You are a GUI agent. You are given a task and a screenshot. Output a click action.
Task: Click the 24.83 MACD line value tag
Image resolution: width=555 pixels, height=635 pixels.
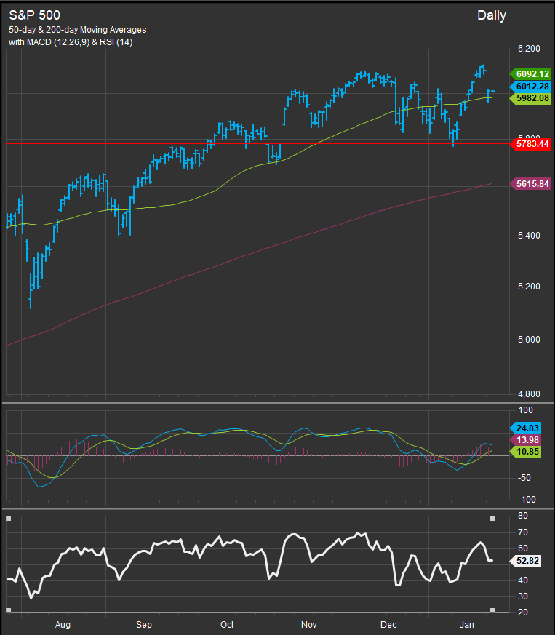click(x=525, y=428)
